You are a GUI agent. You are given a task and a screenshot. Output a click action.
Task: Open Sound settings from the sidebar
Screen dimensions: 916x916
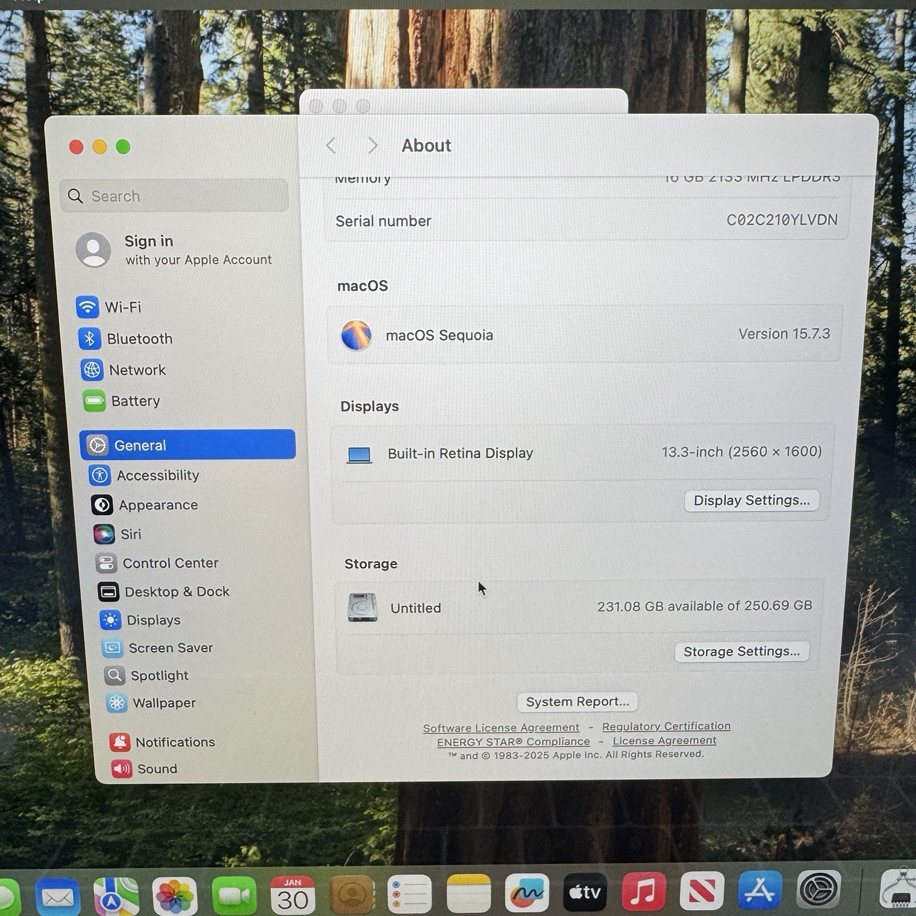point(144,769)
